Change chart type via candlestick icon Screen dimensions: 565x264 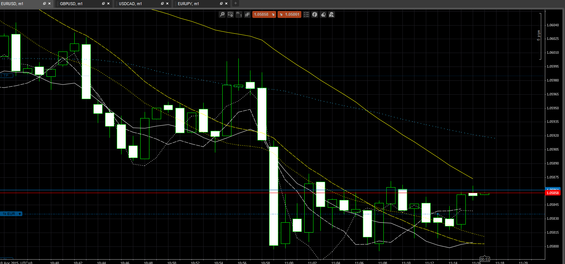click(247, 15)
